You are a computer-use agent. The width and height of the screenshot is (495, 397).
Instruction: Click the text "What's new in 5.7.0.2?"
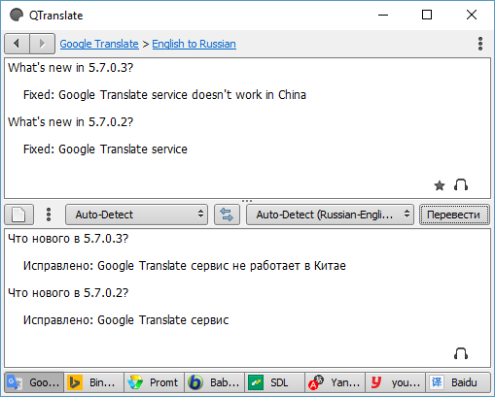click(x=71, y=122)
